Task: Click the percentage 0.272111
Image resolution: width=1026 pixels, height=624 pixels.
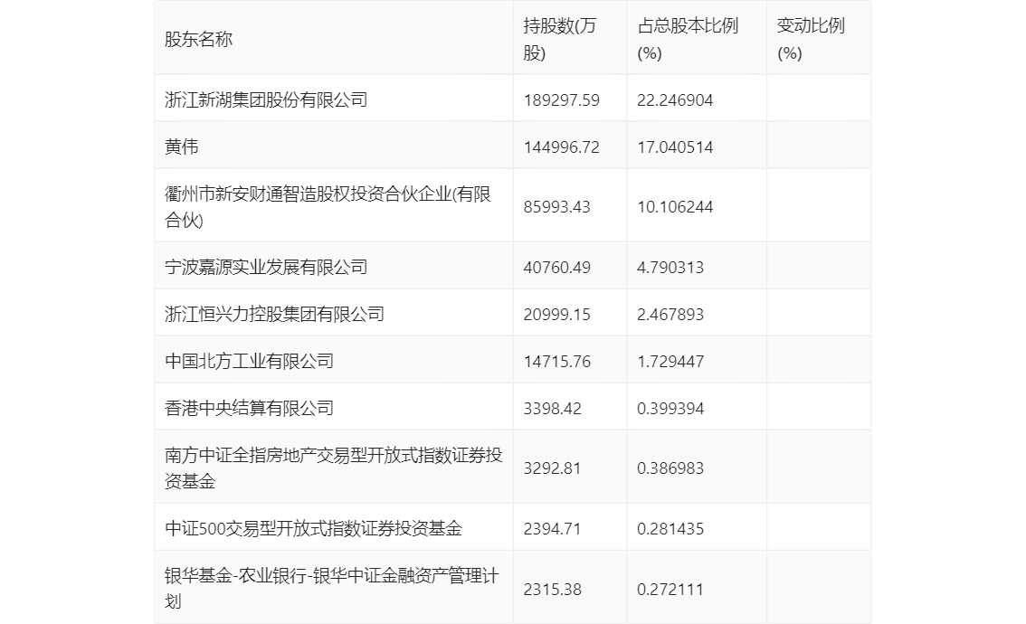Action: pyautogui.click(x=670, y=590)
